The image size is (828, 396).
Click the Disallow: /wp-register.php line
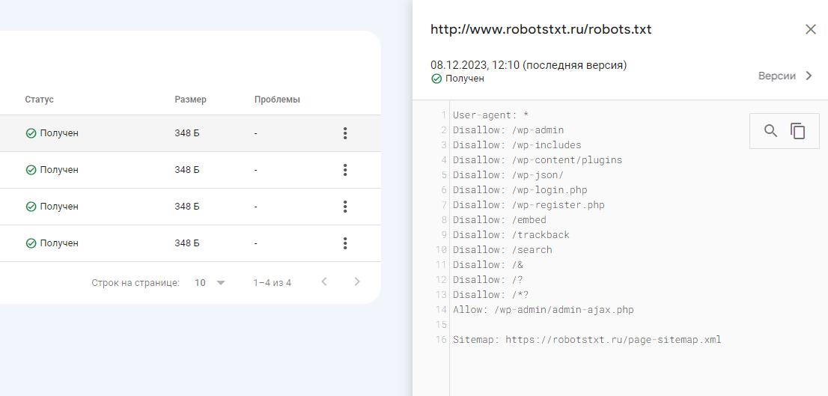point(529,204)
